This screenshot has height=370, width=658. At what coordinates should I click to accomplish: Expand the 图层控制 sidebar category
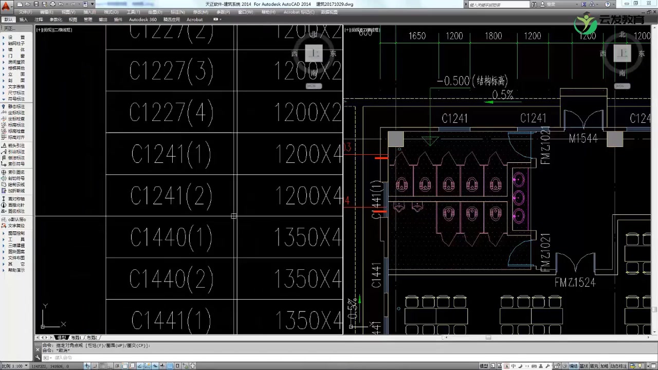pos(13,233)
